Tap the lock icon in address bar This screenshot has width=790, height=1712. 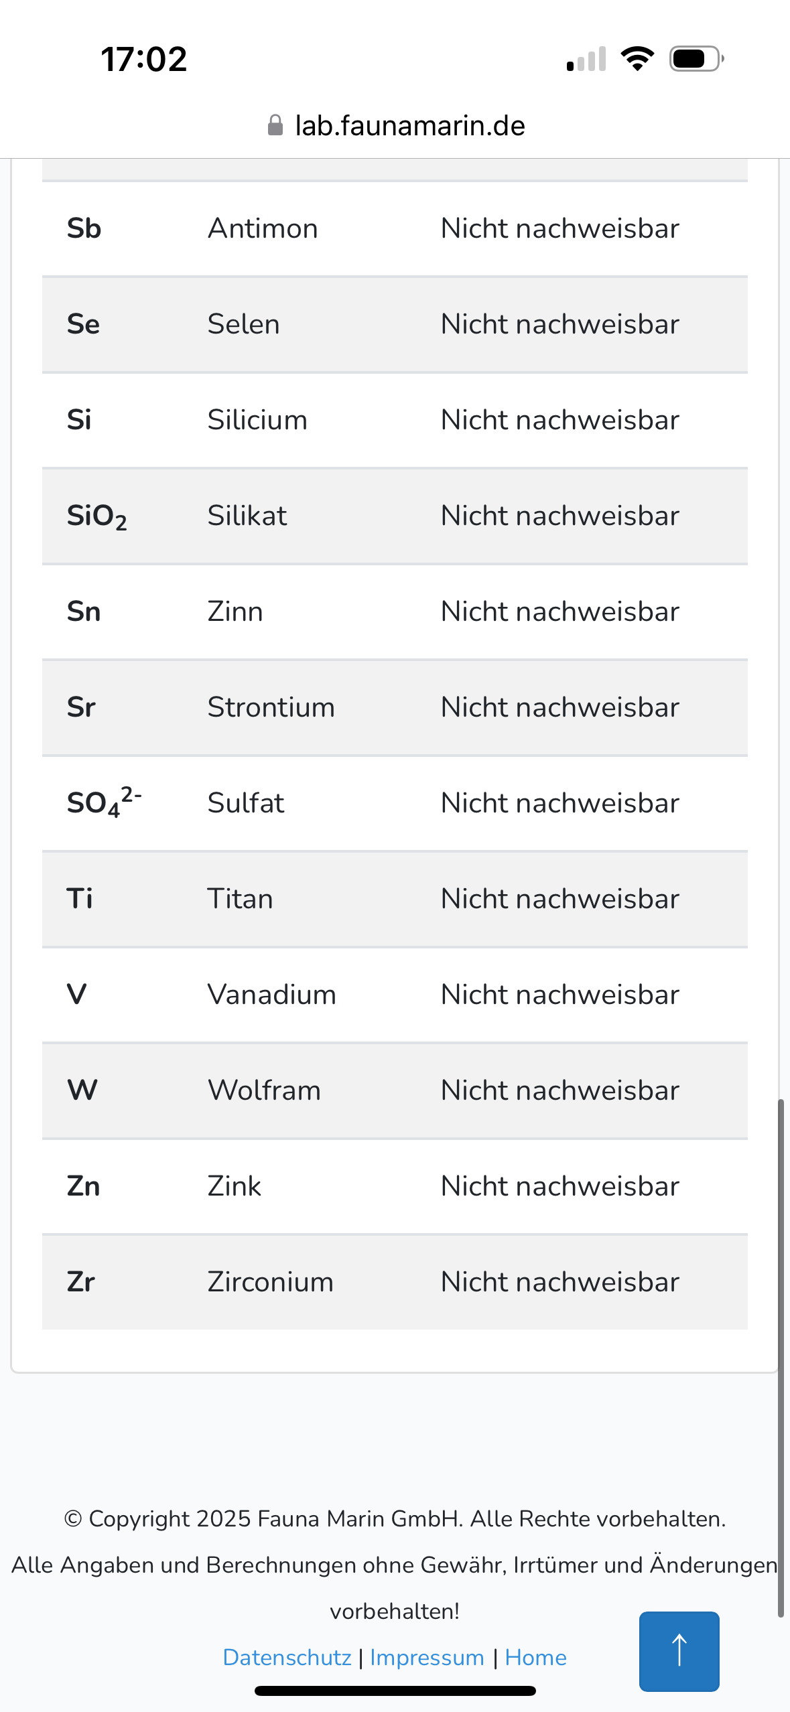[x=275, y=125]
